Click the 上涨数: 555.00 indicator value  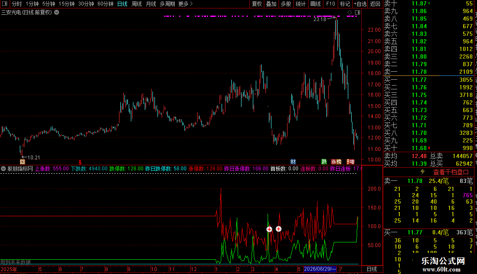pyautogui.click(x=52, y=169)
